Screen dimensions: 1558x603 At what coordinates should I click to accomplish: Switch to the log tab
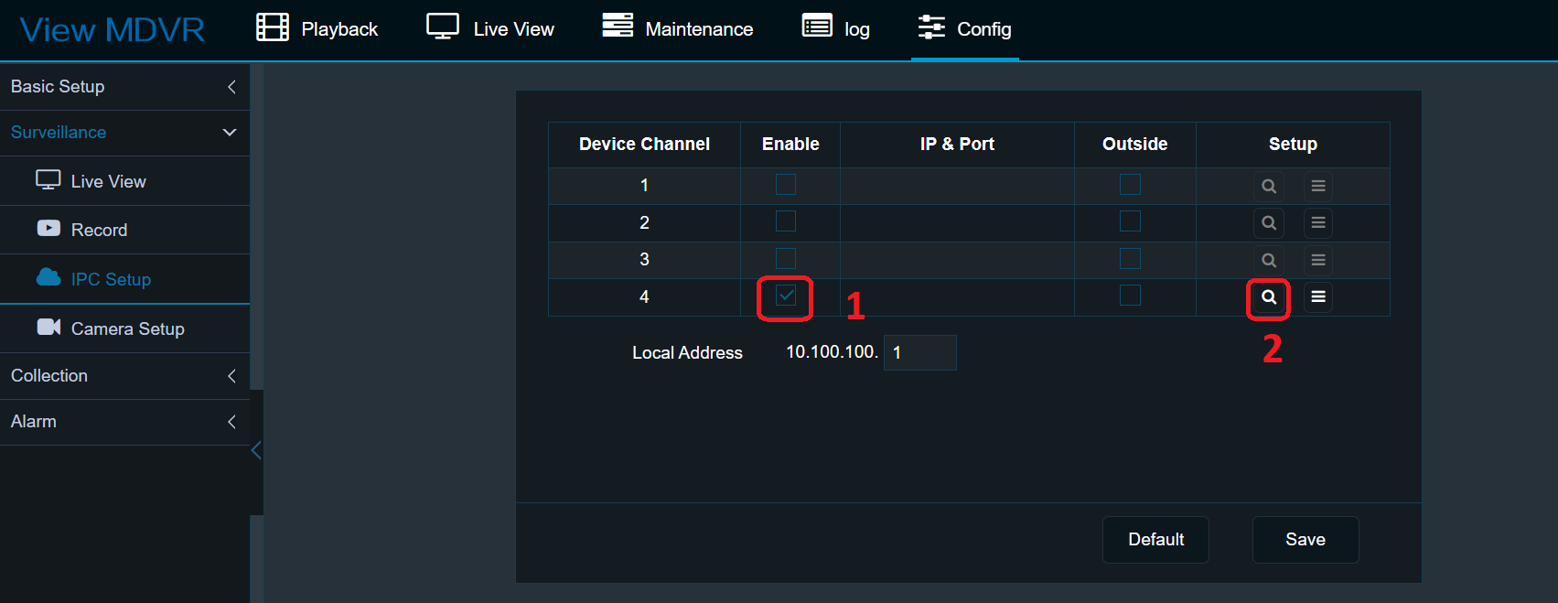836,28
